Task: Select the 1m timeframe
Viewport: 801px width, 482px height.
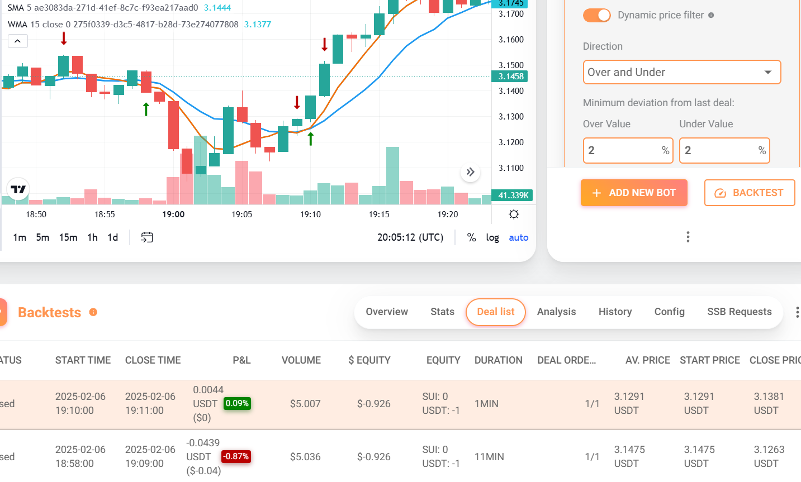Action: [x=20, y=237]
